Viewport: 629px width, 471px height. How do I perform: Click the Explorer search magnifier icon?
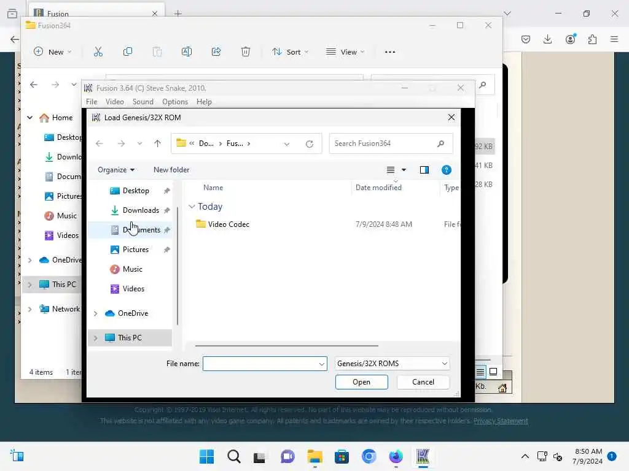[483, 85]
